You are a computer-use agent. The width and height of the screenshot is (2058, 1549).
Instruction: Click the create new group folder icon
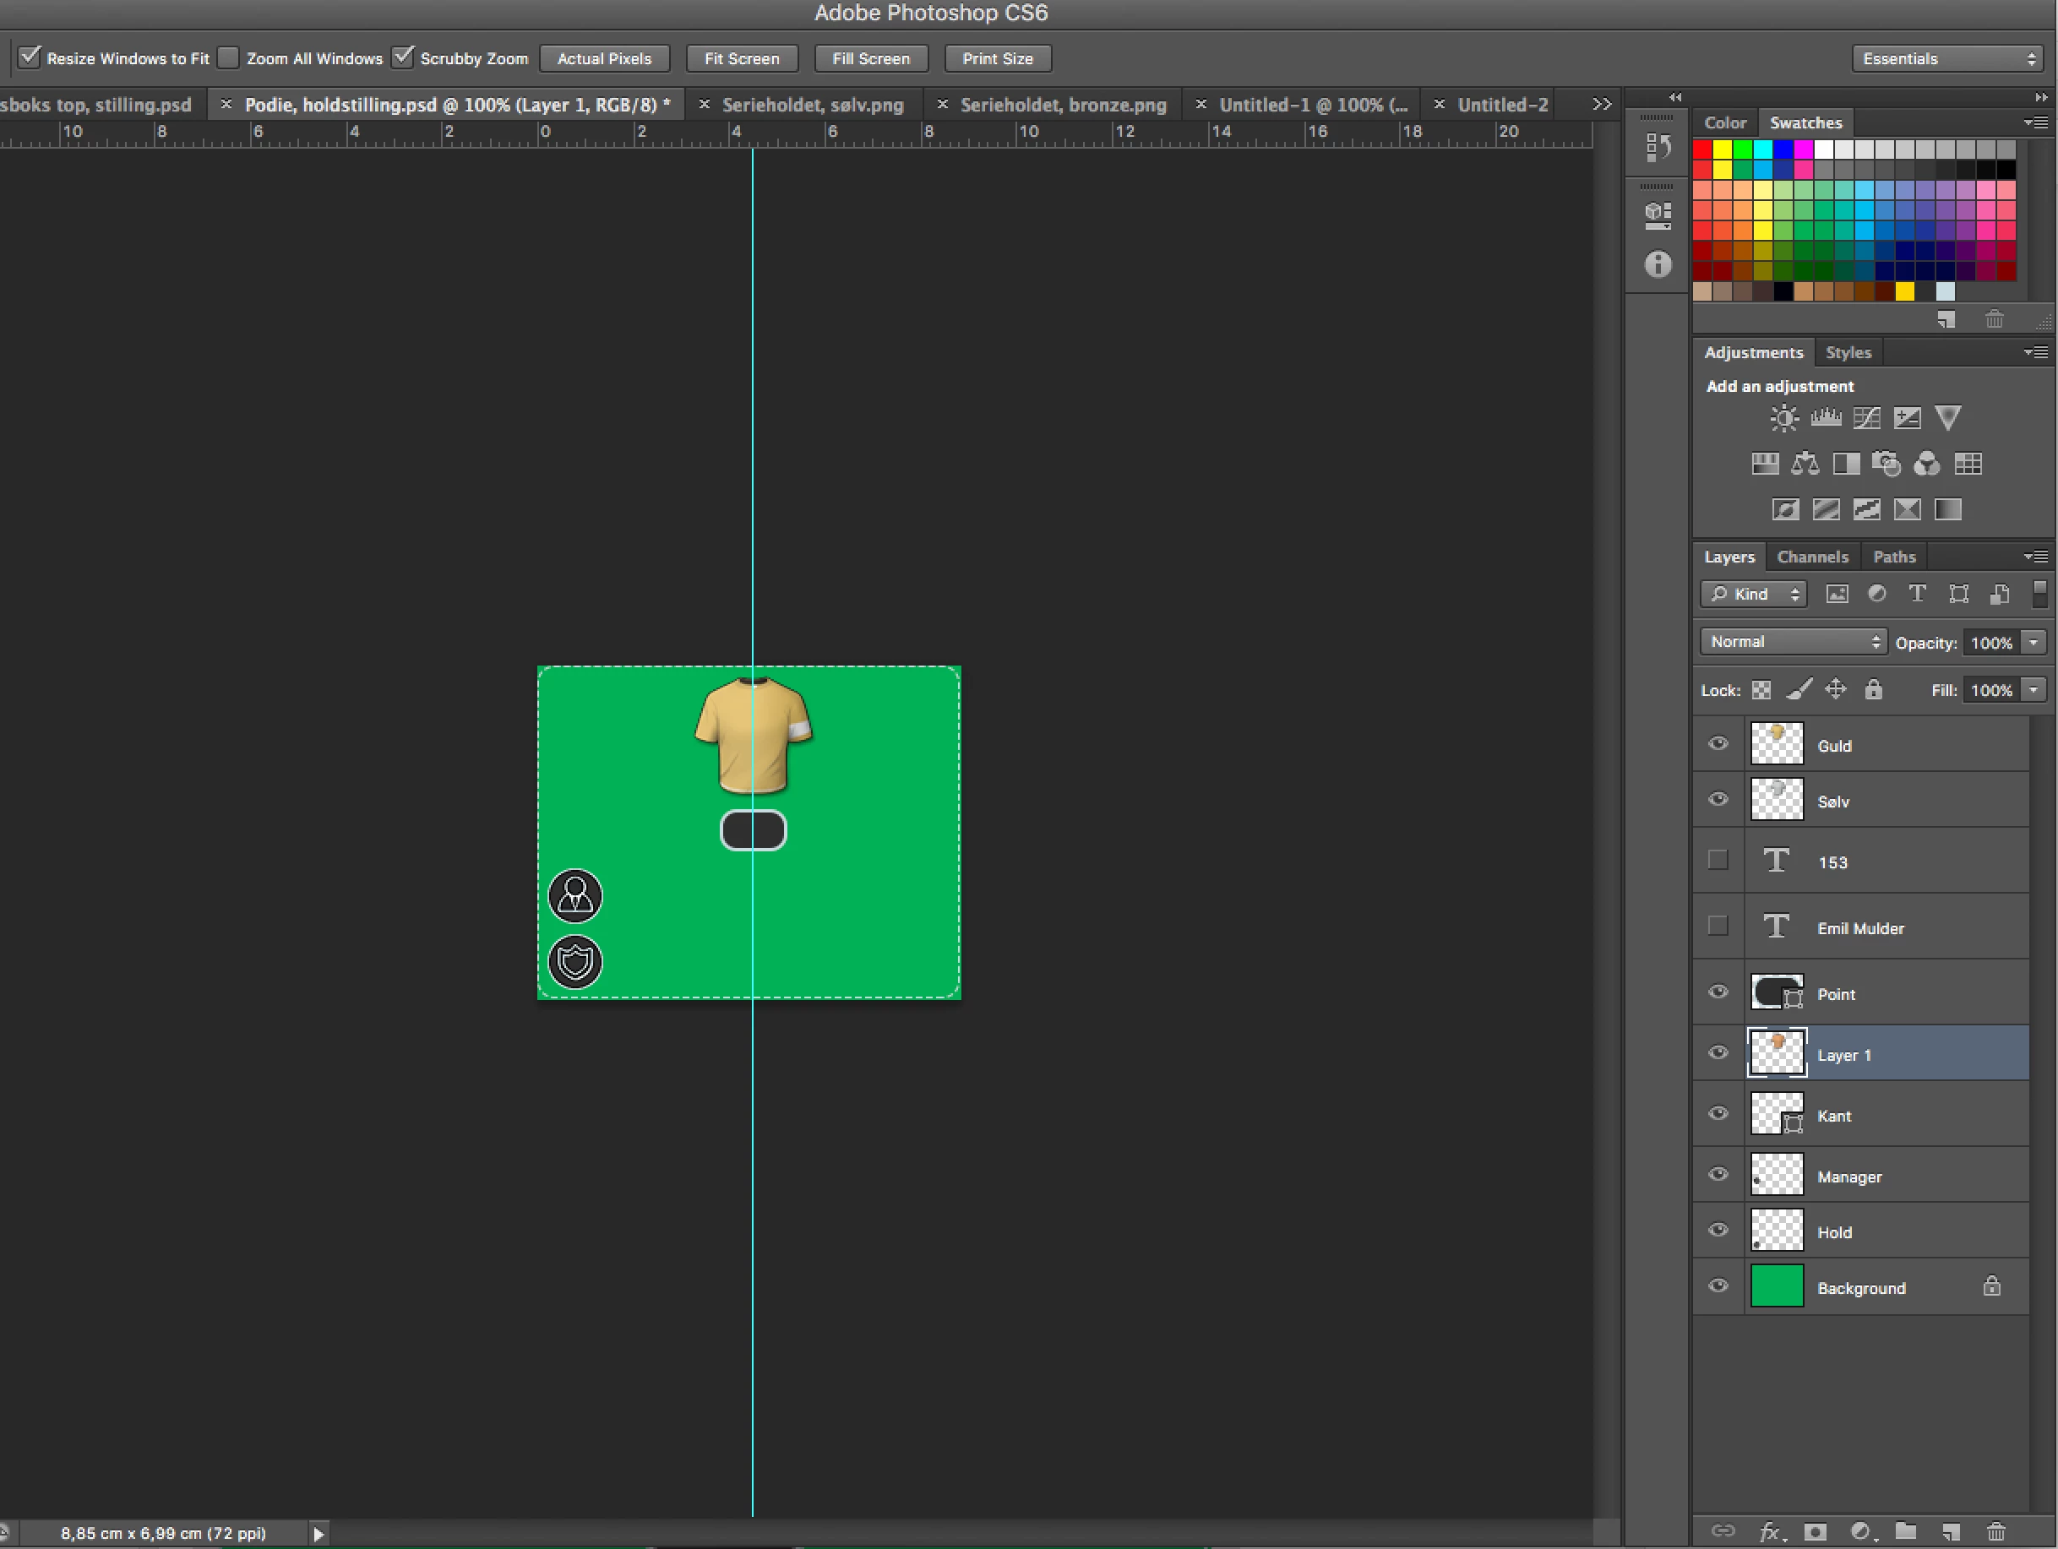(x=1905, y=1530)
